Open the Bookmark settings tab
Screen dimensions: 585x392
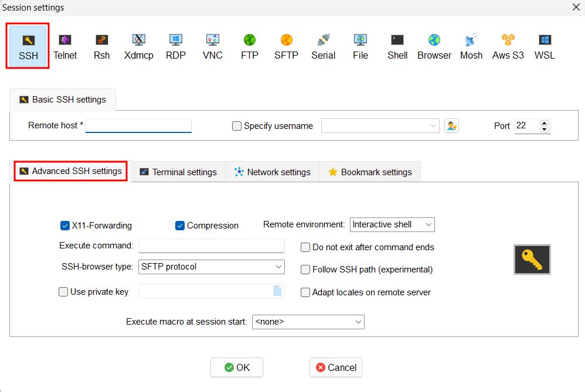tap(370, 172)
